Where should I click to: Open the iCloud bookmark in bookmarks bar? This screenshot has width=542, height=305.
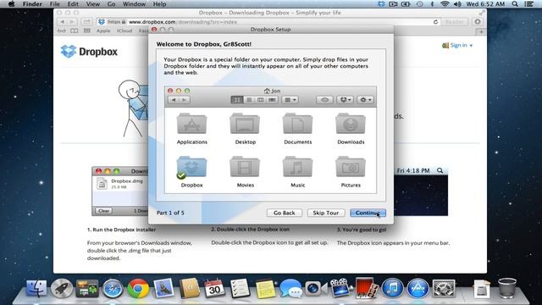(124, 30)
